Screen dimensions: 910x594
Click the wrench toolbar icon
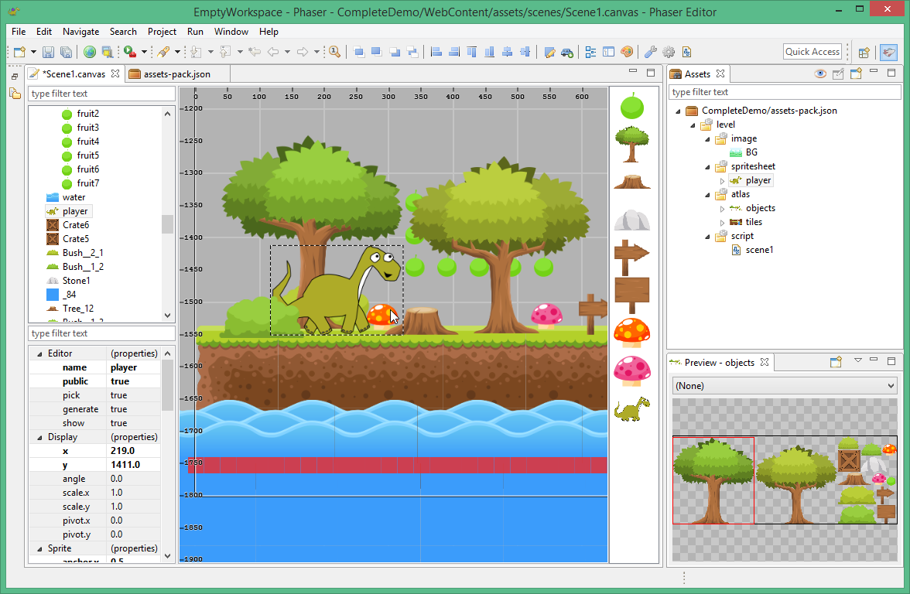click(x=651, y=53)
